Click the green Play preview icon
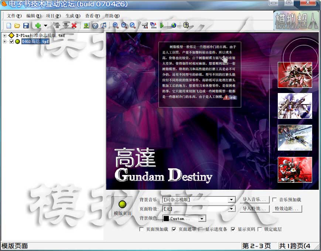Image resolution: width=321 pixels, height=251 pixels. [x=162, y=25]
